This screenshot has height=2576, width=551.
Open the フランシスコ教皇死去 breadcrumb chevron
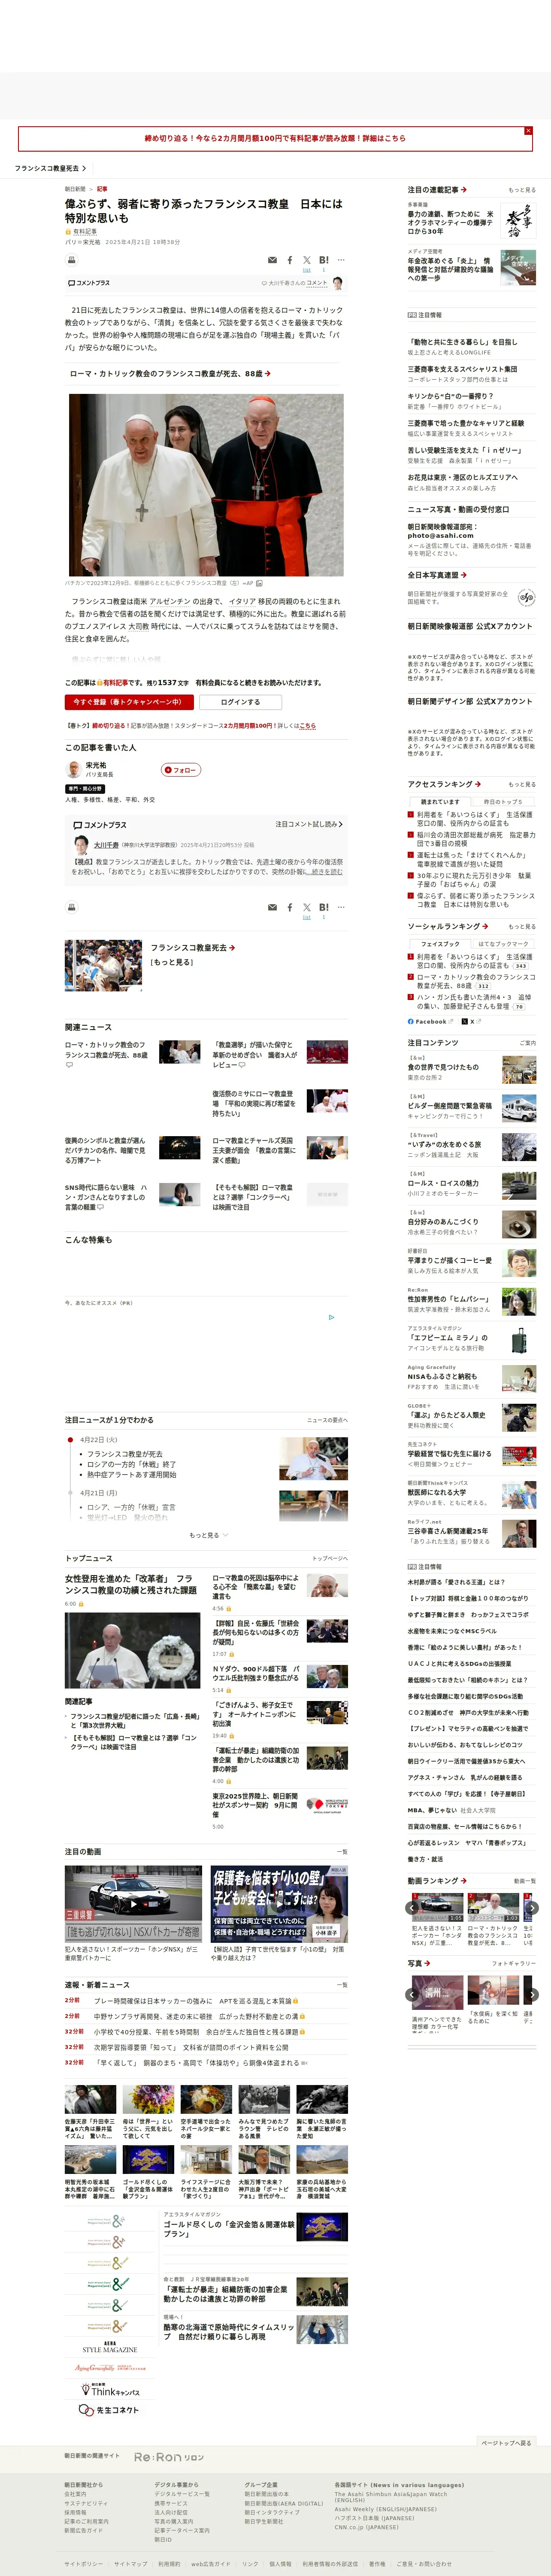tap(50, 168)
